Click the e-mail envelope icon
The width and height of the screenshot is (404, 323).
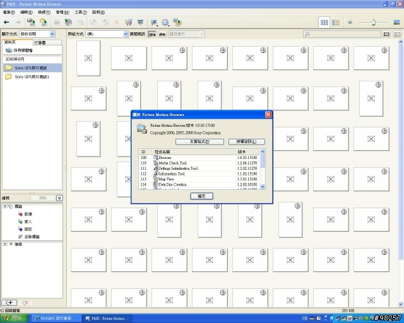(80, 23)
